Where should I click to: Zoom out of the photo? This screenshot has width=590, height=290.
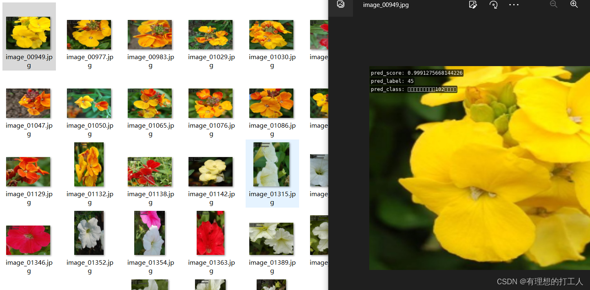(x=554, y=4)
